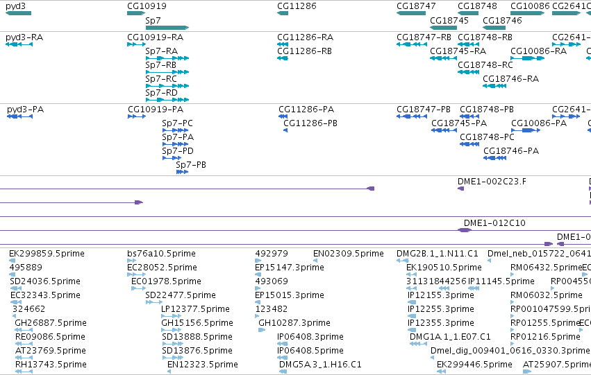Select the CG18745-RA transcript
The height and width of the screenshot is (375, 591).
(443, 58)
